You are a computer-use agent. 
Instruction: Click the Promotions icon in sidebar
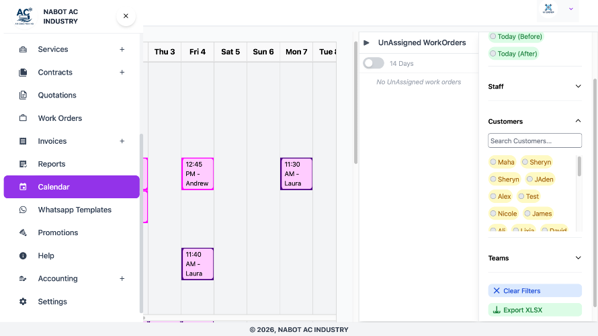(24, 233)
